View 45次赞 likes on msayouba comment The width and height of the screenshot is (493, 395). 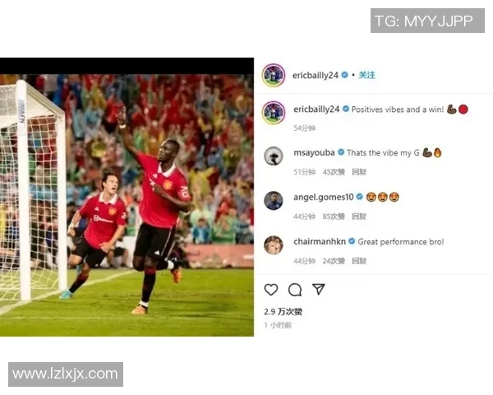[334, 172]
